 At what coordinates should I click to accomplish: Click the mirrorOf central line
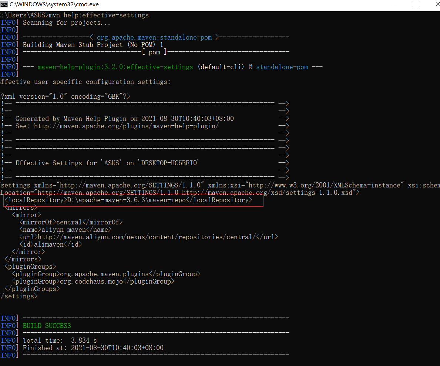pyautogui.click(x=71, y=222)
